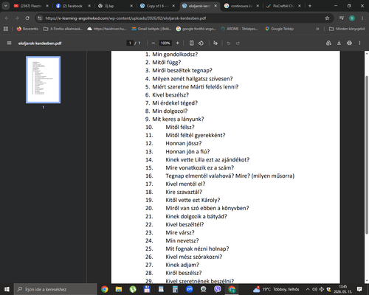Click the PDF page number field
The image size is (369, 295).
click(130, 43)
